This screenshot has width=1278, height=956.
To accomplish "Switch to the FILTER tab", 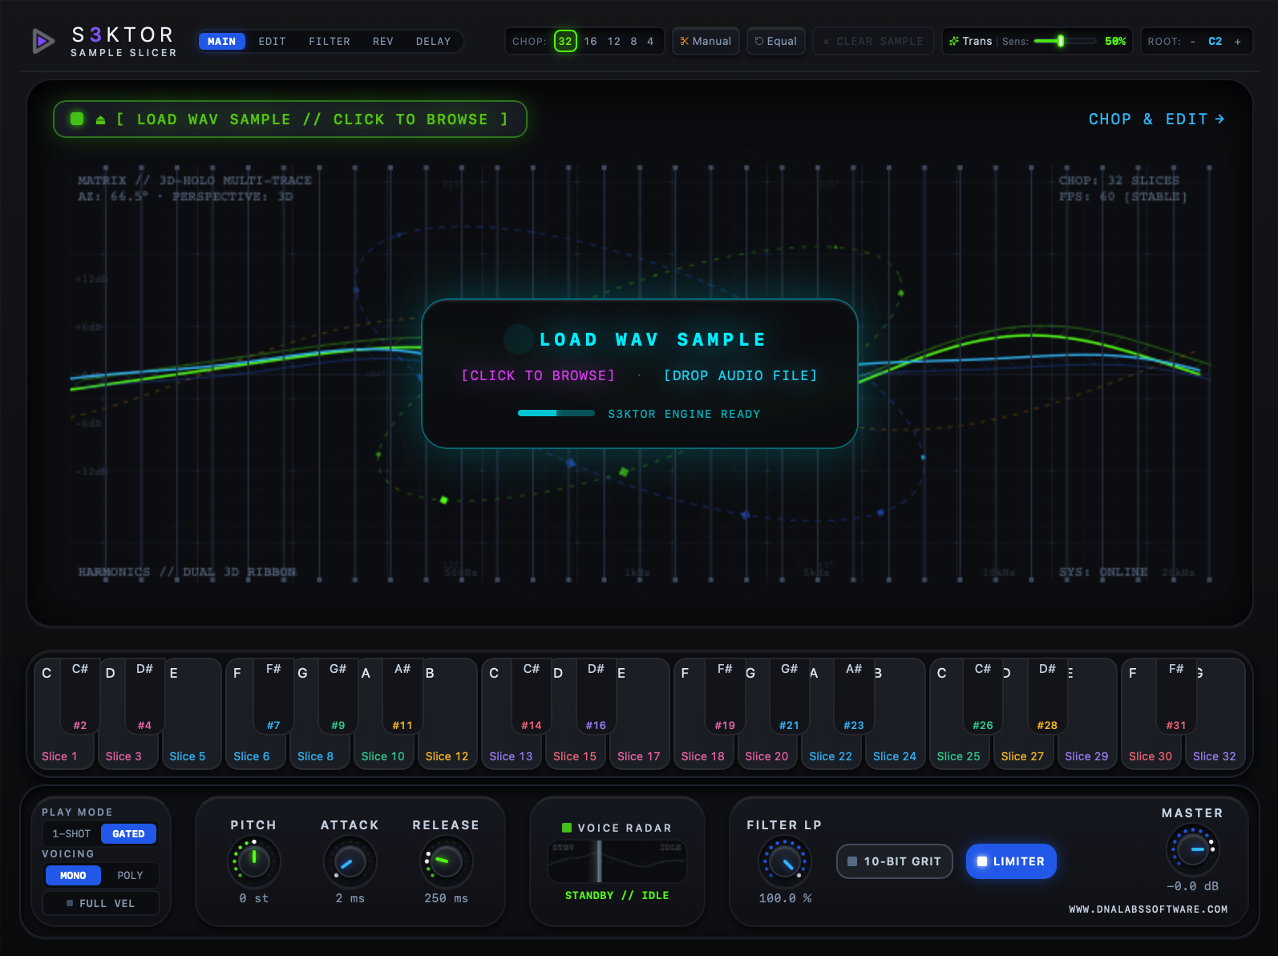I will pos(330,41).
